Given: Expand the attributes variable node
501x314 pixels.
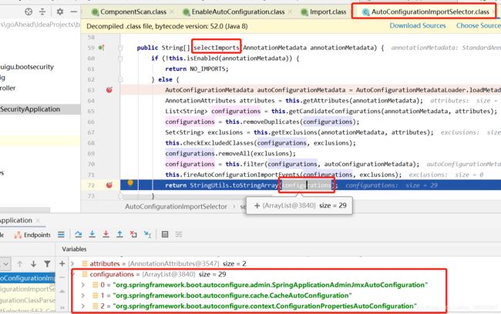Looking at the screenshot, I should [72, 263].
